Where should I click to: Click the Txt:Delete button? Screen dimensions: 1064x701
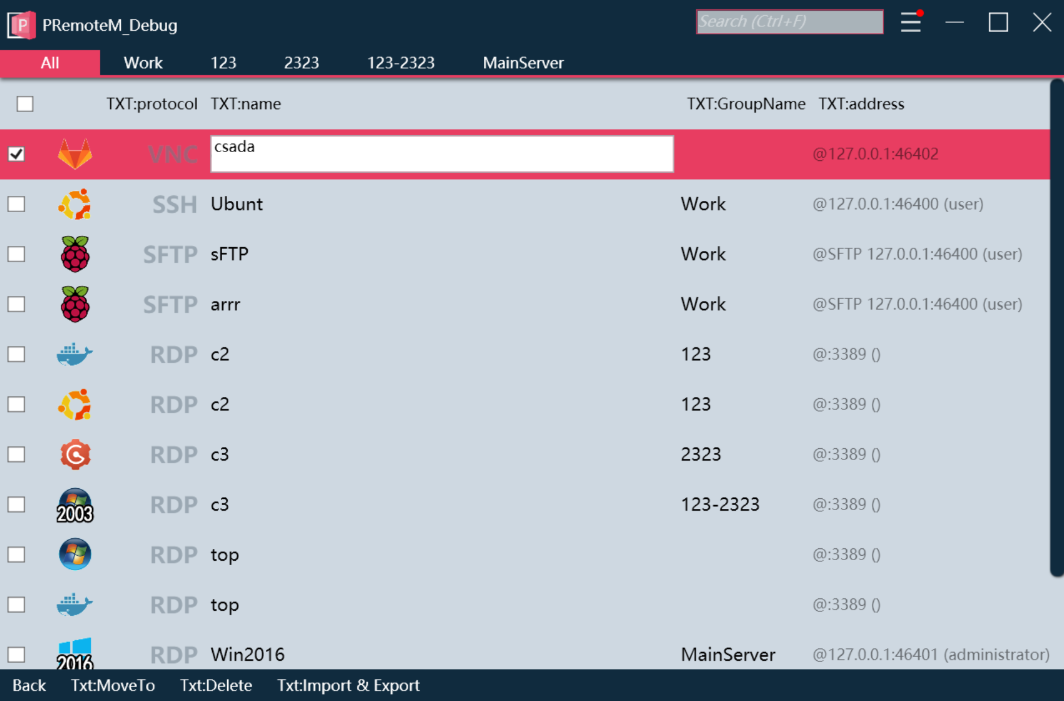pos(216,685)
